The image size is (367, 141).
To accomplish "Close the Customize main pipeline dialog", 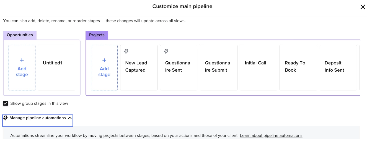I will tap(363, 7).
